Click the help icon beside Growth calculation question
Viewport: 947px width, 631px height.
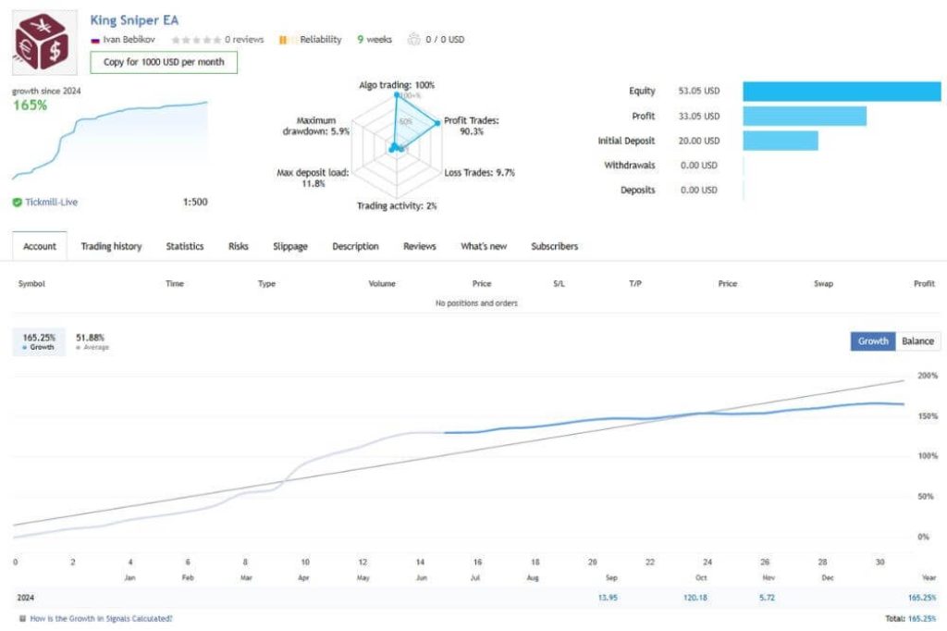point(22,618)
